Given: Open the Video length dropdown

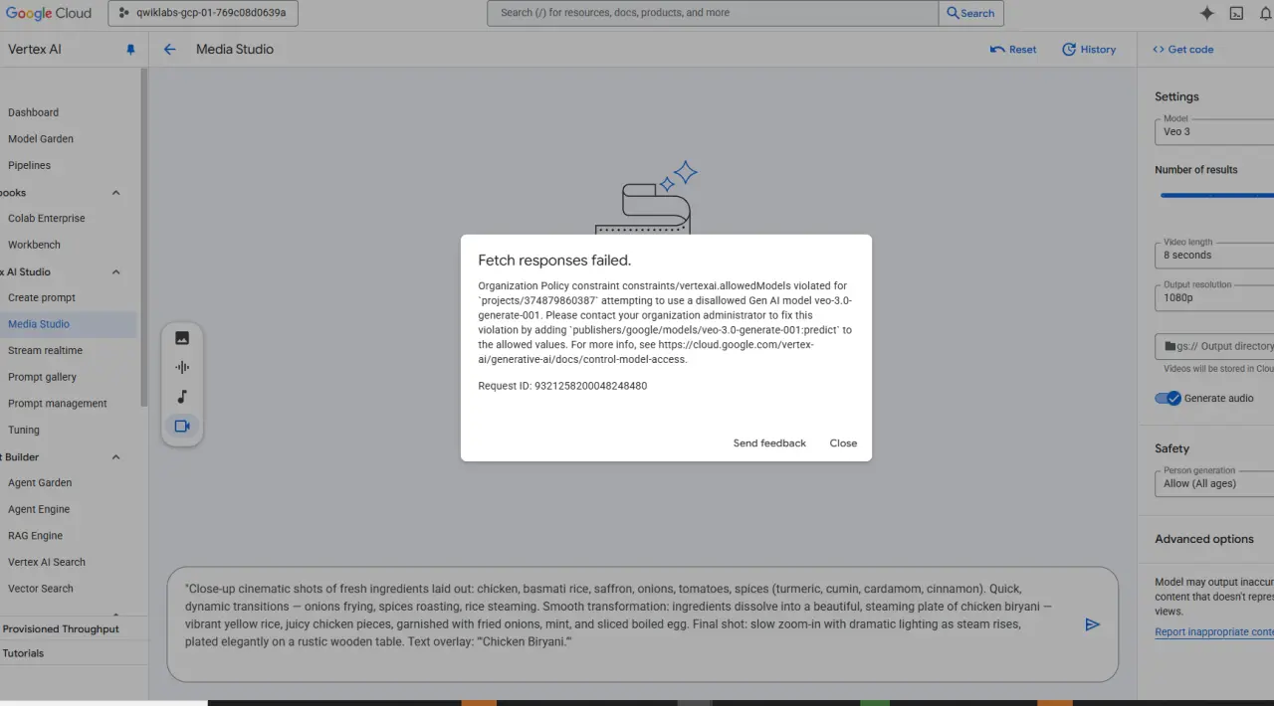Looking at the screenshot, I should click(x=1214, y=255).
